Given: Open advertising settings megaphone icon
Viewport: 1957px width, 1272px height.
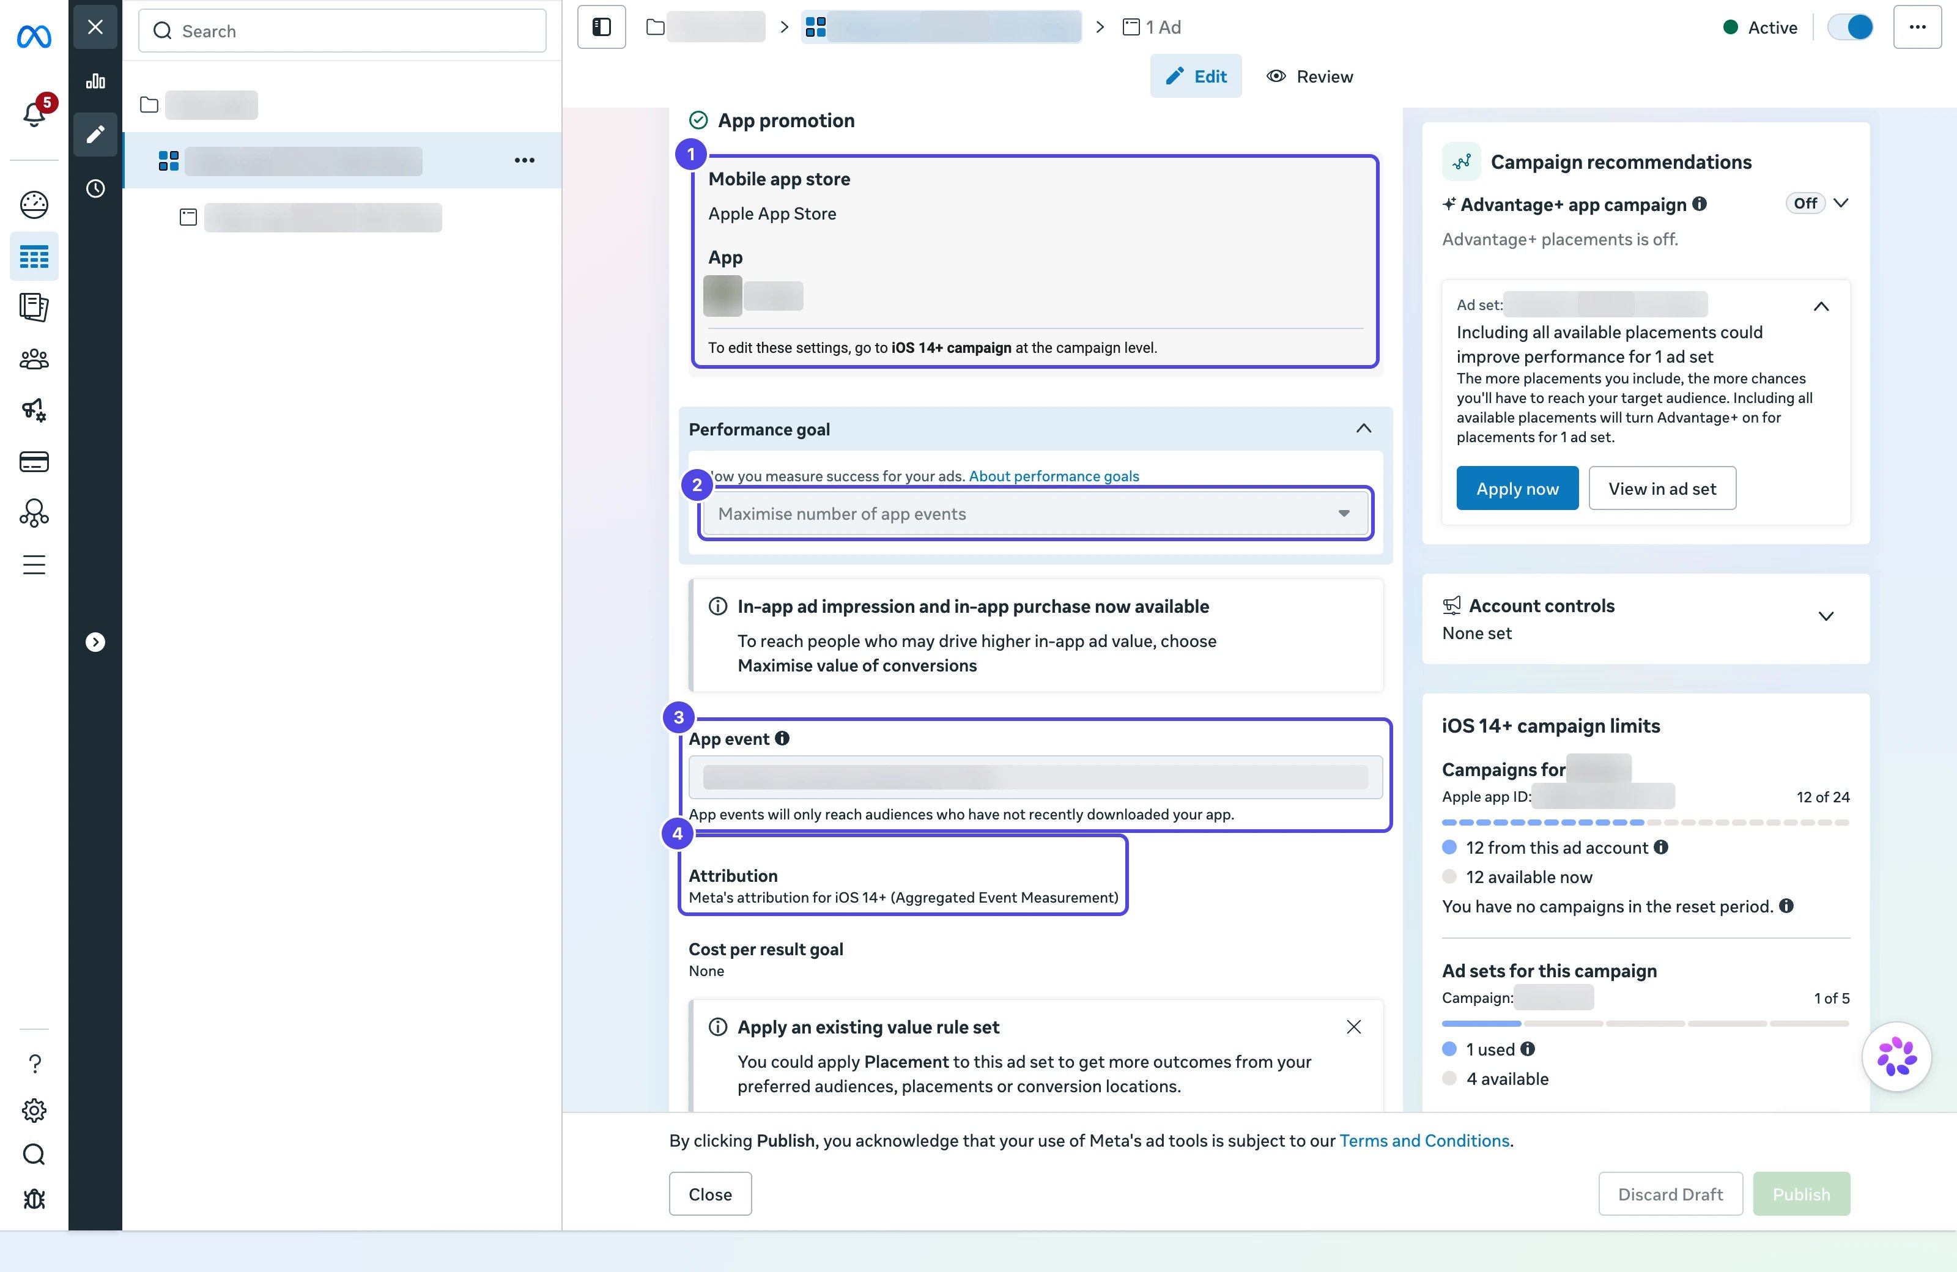Looking at the screenshot, I should pos(34,410).
